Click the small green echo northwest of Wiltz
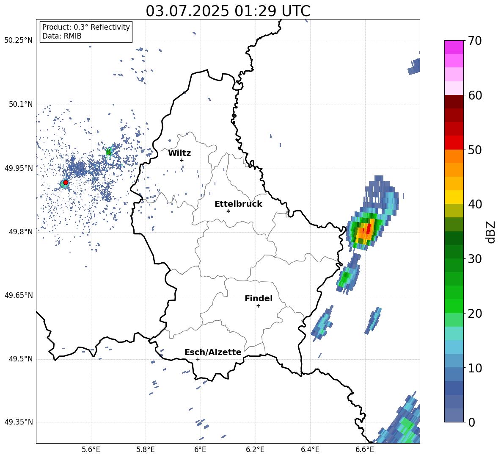The height and width of the screenshot is (458, 501). 109,152
